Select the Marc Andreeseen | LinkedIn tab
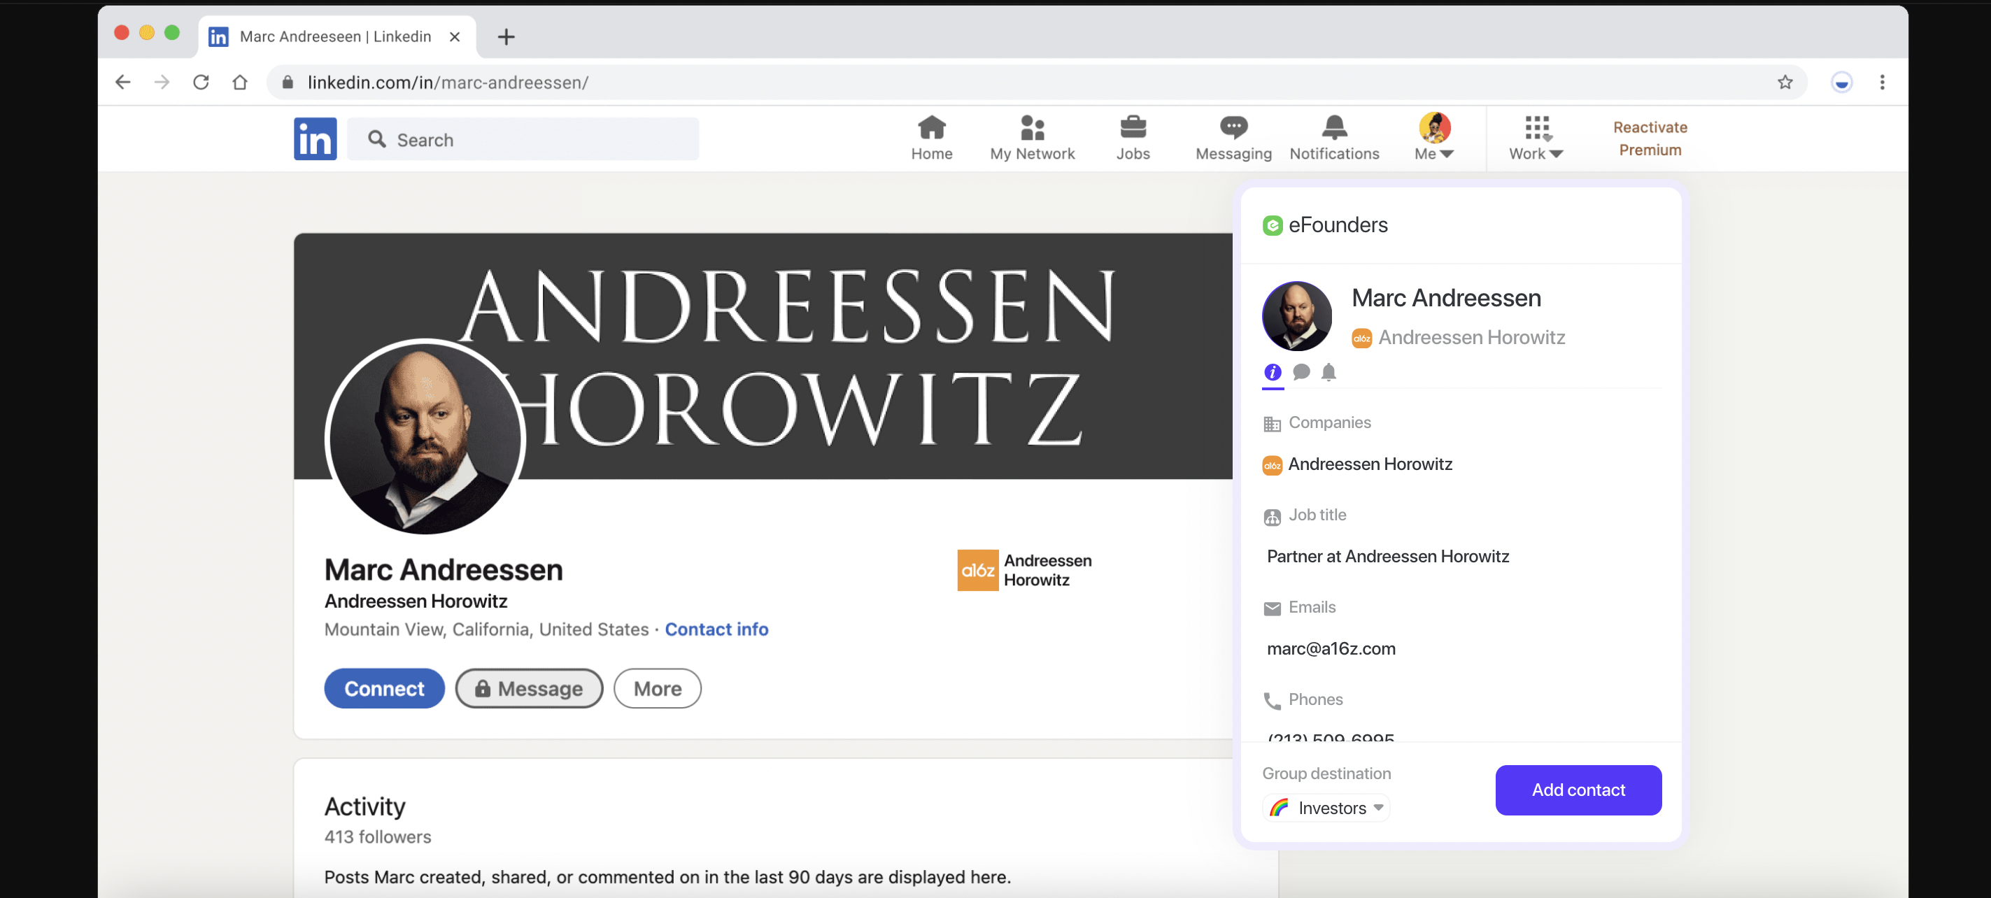Image resolution: width=1991 pixels, height=898 pixels. (337, 36)
